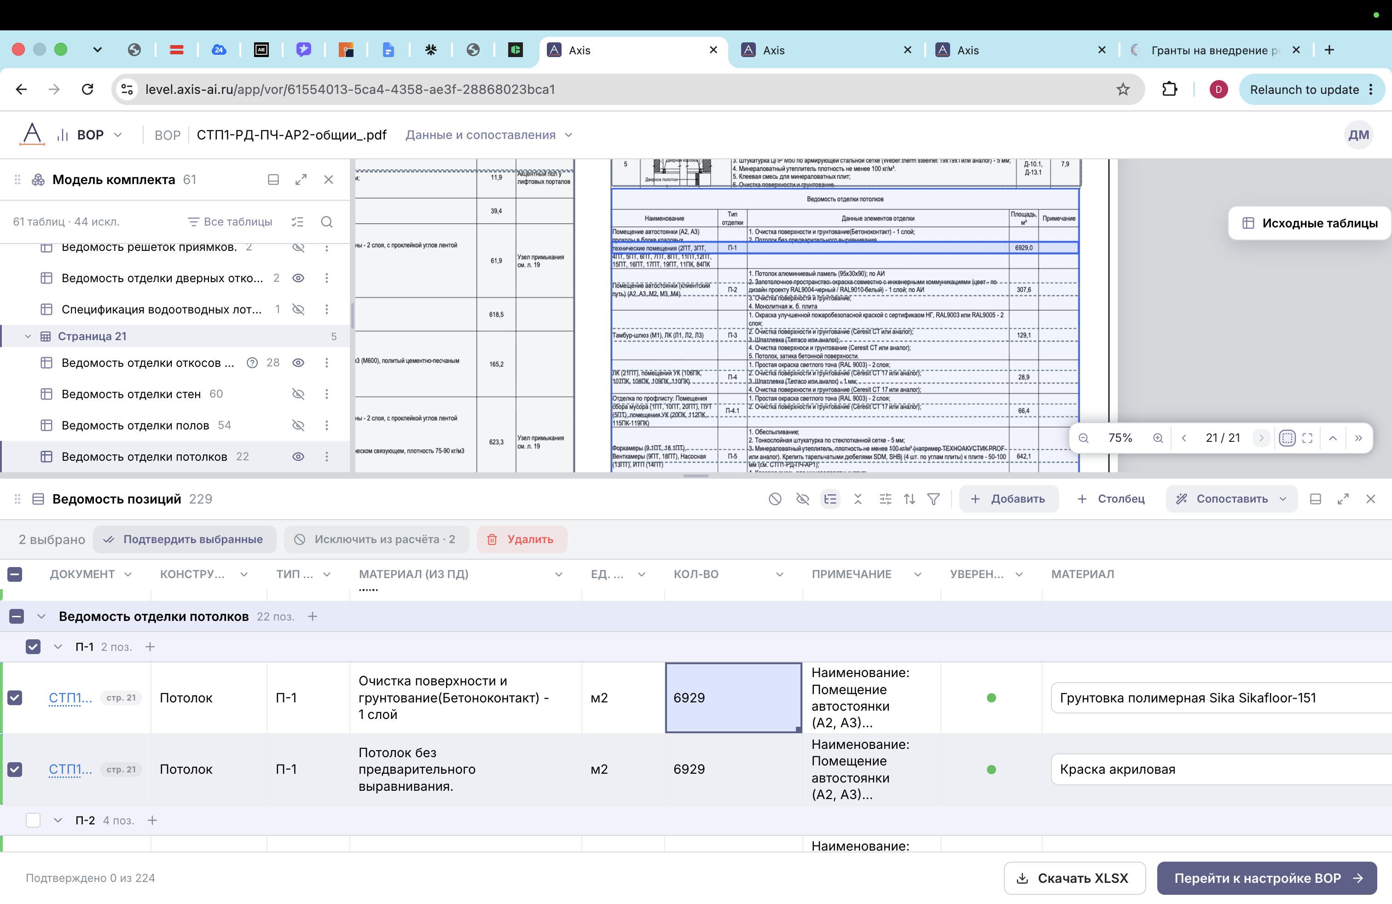Click the Краска акриловая material field
The image size is (1392, 904).
[1221, 770]
